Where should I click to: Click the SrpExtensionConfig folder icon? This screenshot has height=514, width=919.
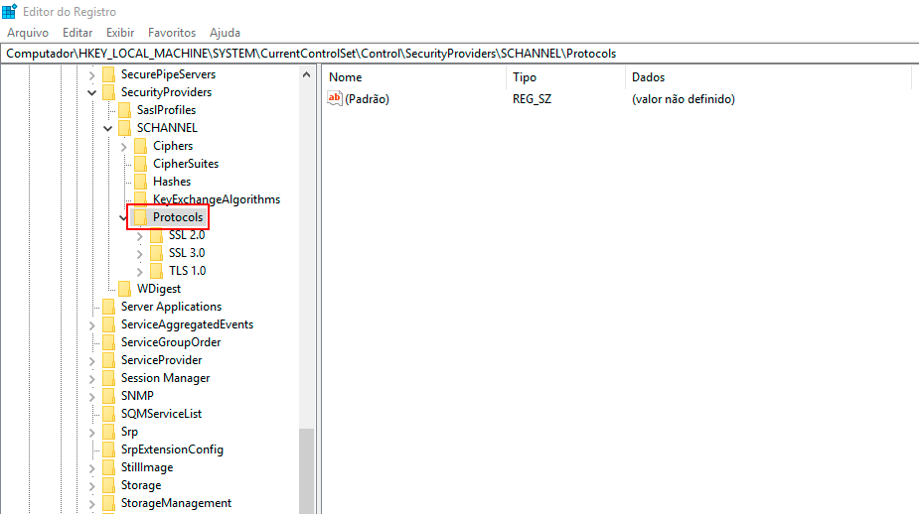tap(108, 450)
